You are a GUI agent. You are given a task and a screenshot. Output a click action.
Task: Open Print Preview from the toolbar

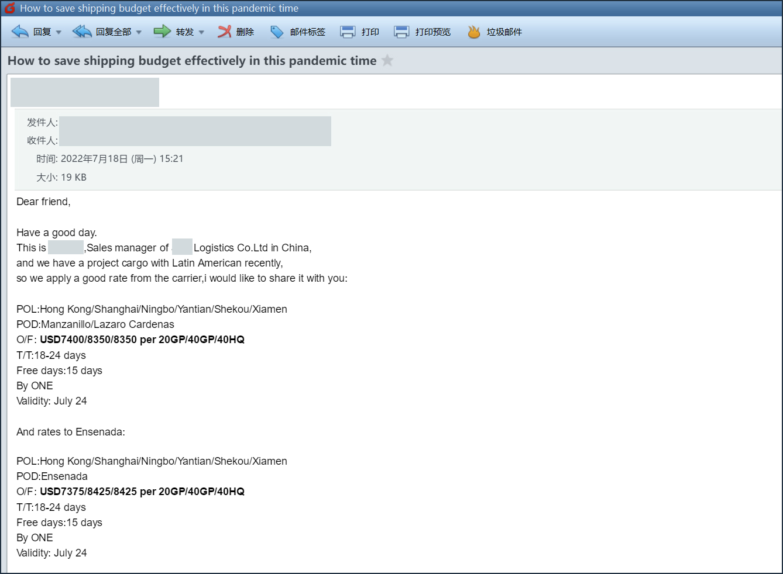[x=401, y=32]
